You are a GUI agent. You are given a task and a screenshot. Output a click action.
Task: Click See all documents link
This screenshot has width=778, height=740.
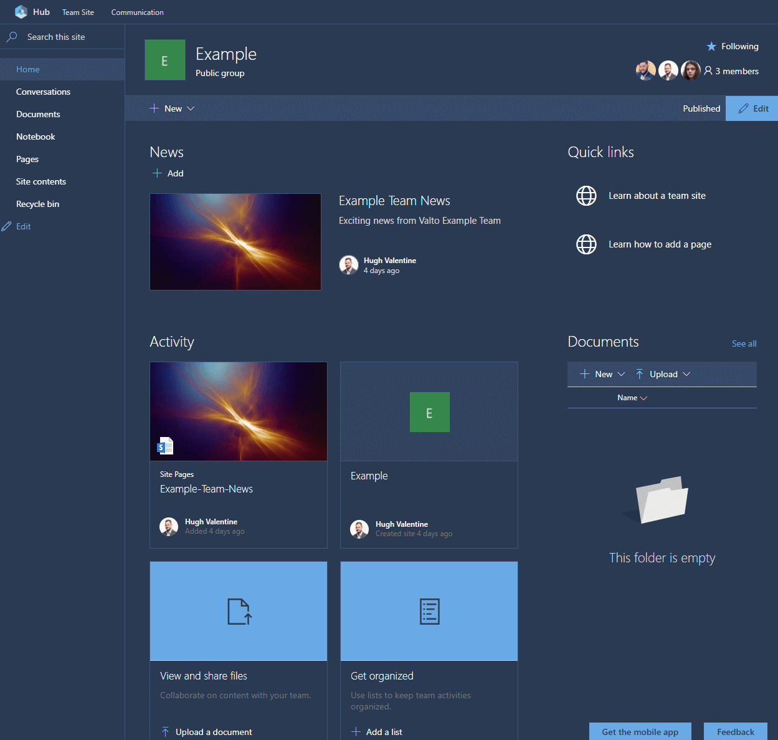pyautogui.click(x=744, y=344)
